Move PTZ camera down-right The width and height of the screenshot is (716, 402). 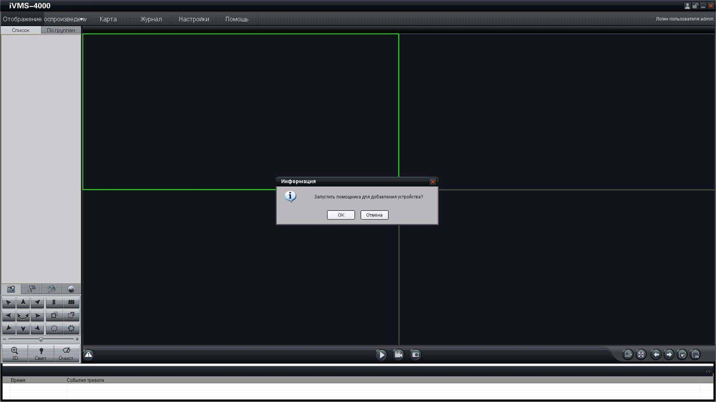[x=37, y=329]
